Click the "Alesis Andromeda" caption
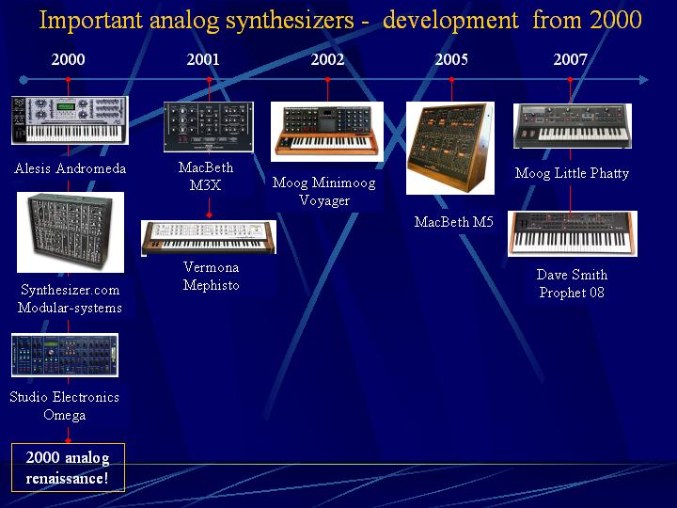Viewport: 677px width, 508px height. click(x=70, y=168)
